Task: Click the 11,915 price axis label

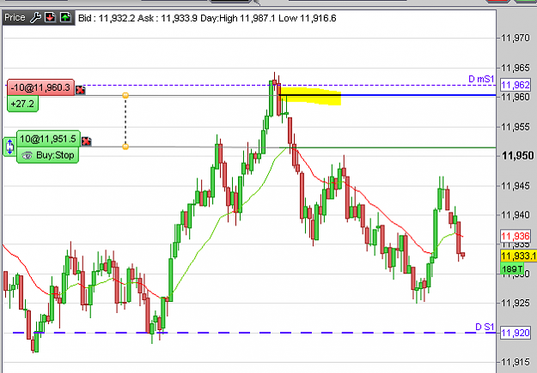Action: click(516, 362)
